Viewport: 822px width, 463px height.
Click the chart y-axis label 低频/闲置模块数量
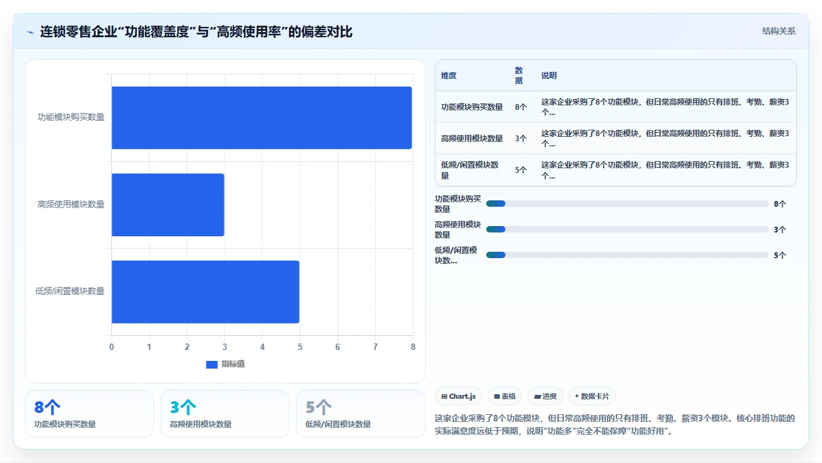coord(69,291)
